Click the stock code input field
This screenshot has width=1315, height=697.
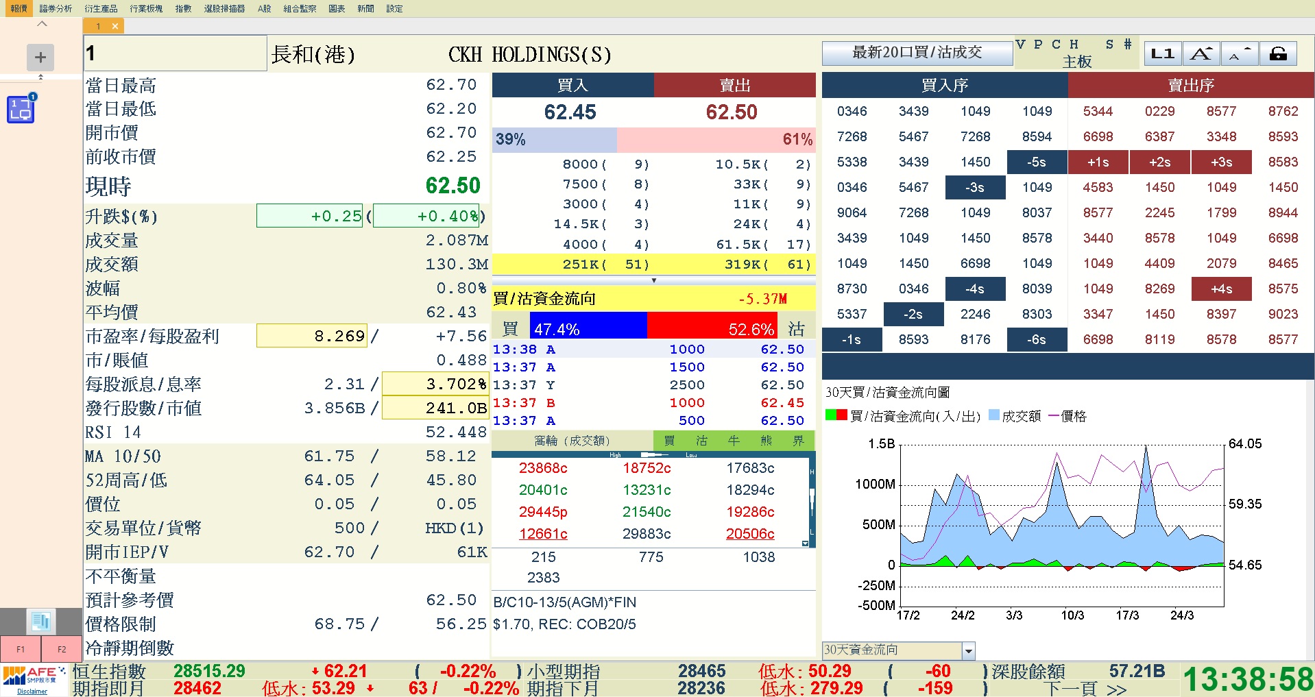coord(175,53)
